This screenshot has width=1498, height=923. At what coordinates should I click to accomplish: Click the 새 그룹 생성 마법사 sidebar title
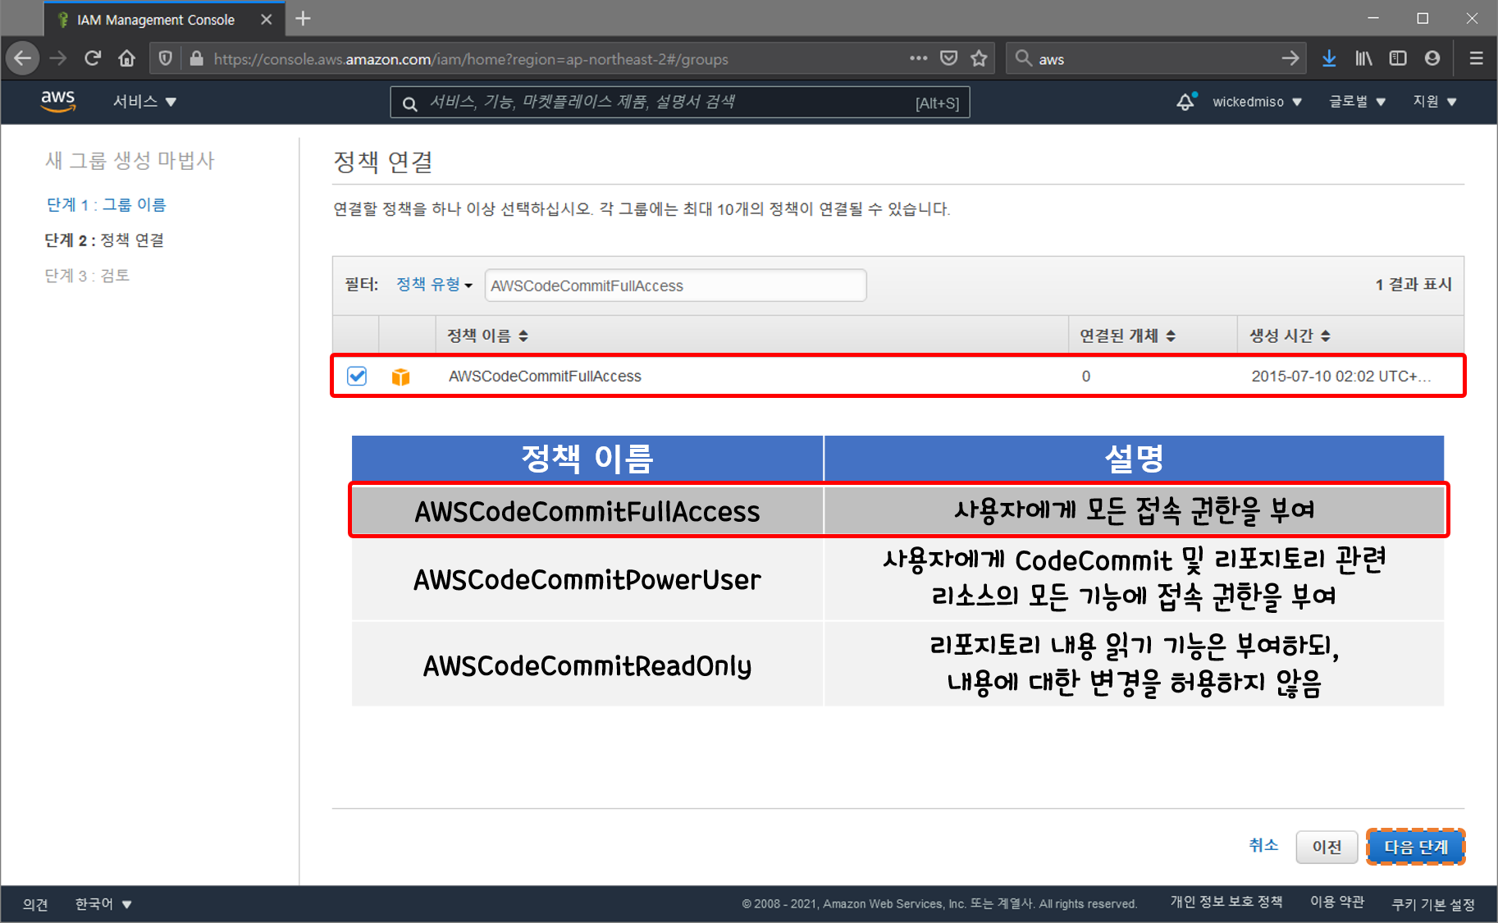click(130, 160)
